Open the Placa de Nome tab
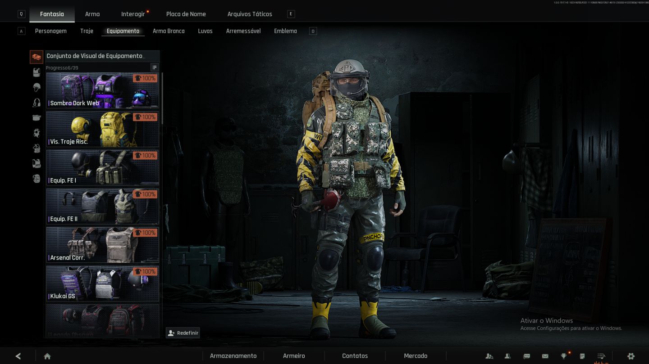The height and width of the screenshot is (364, 649). pyautogui.click(x=186, y=14)
